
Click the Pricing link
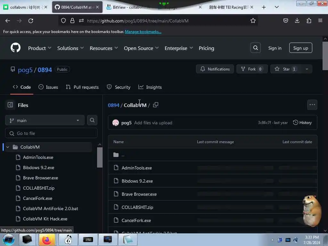(x=206, y=48)
